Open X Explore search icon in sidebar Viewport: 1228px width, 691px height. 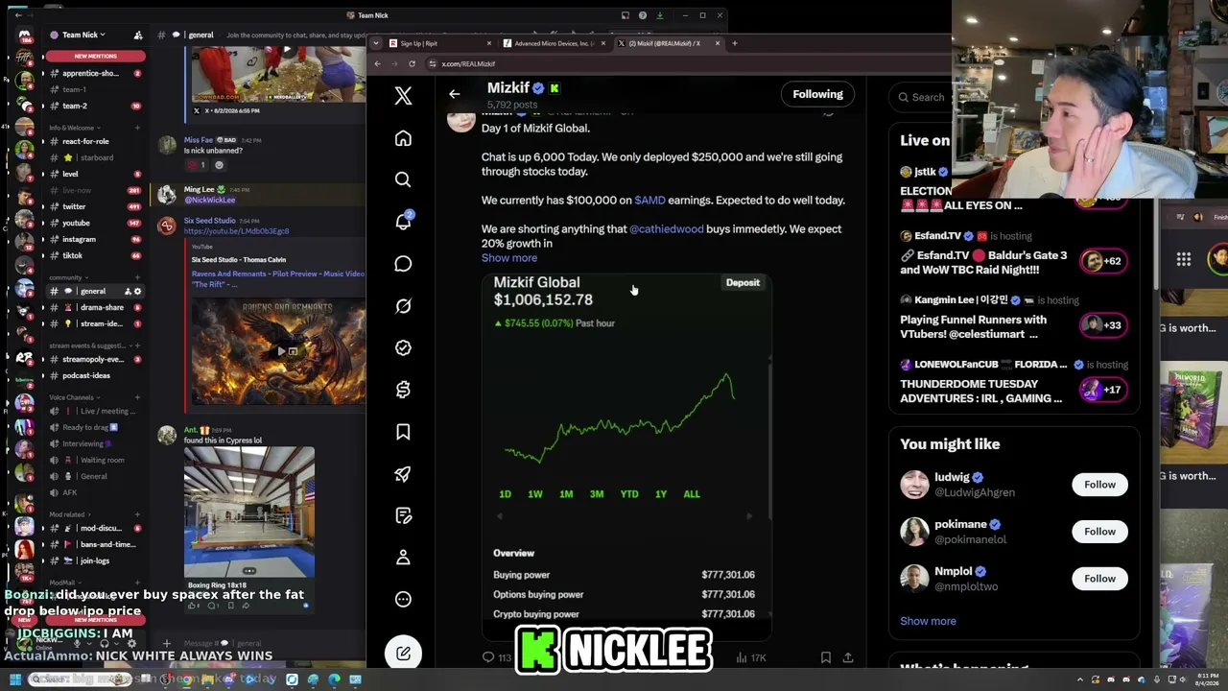pos(403,179)
